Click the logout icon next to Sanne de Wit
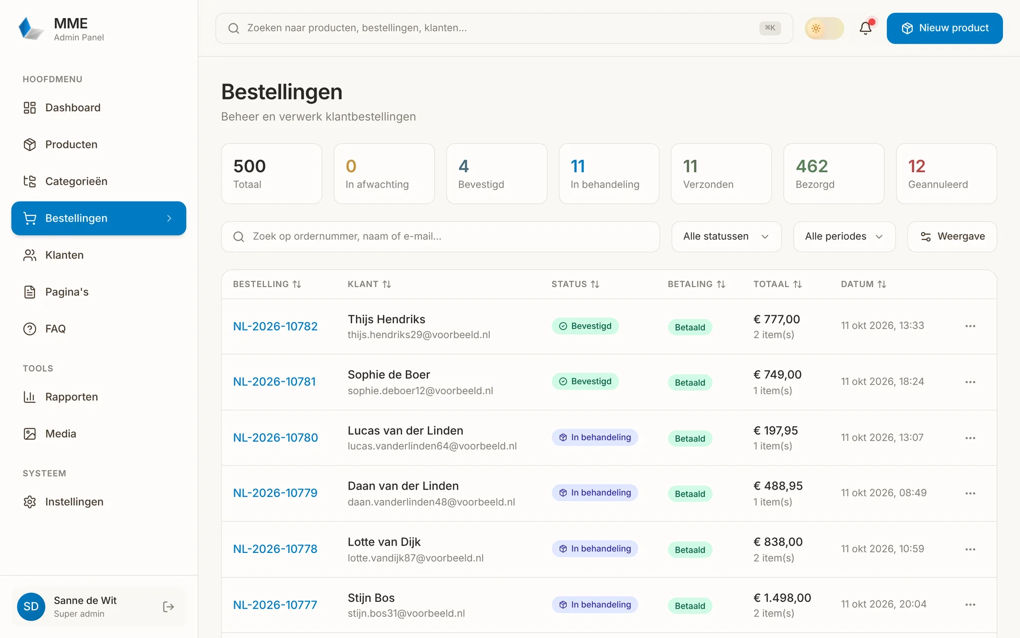The width and height of the screenshot is (1020, 638). 168,607
